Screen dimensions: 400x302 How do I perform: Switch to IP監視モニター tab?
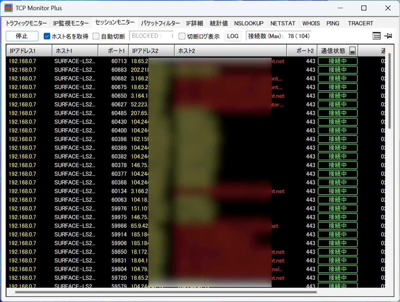click(x=71, y=23)
